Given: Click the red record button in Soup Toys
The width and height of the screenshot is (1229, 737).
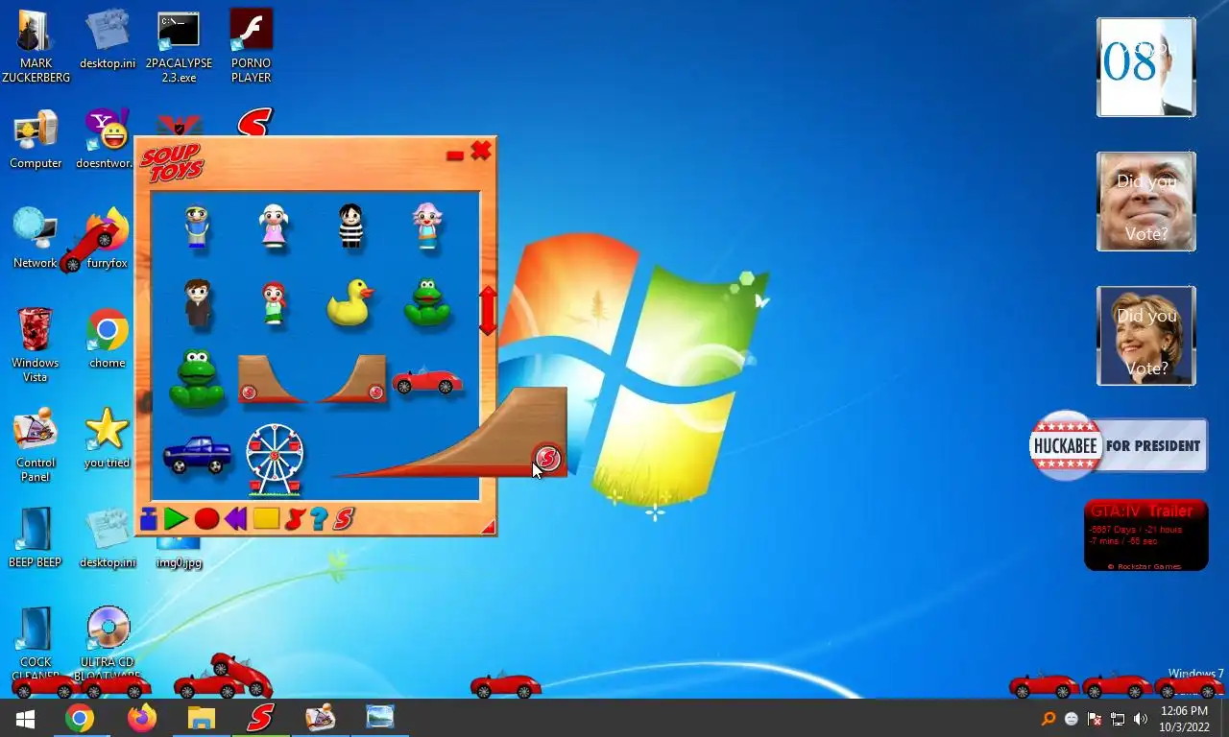Looking at the screenshot, I should [206, 519].
